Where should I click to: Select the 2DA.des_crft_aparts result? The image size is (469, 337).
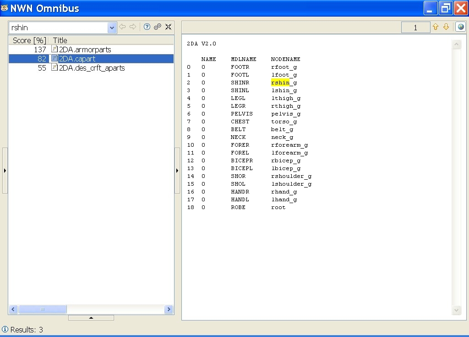92,68
